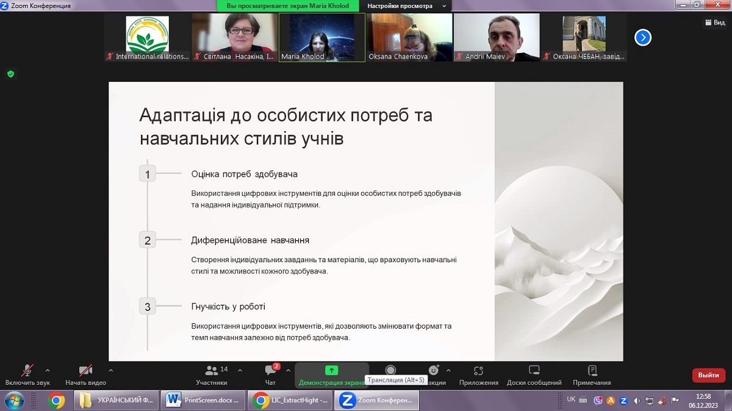Open Доски сообщений whiteboards
This screenshot has height=411, width=732.
534,374
